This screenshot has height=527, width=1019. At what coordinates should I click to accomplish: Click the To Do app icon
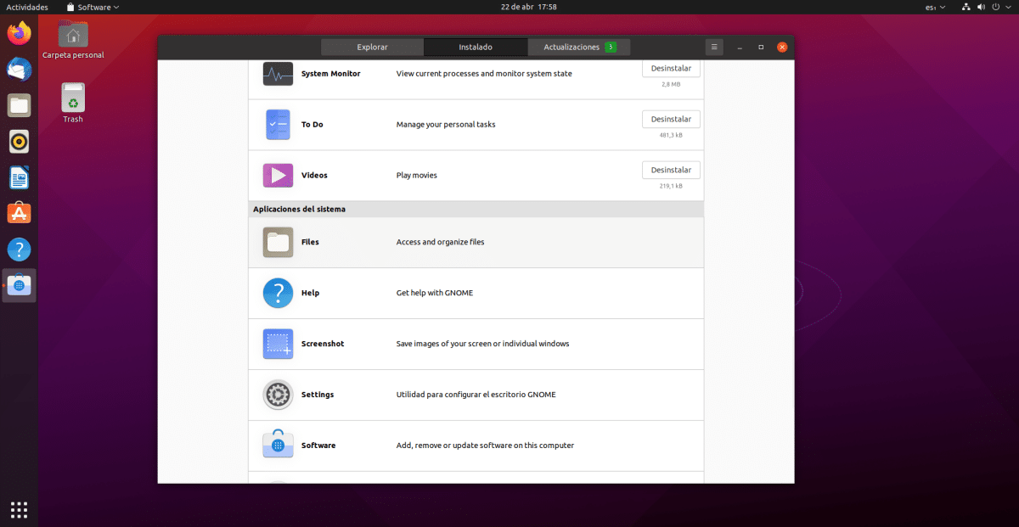pos(278,125)
